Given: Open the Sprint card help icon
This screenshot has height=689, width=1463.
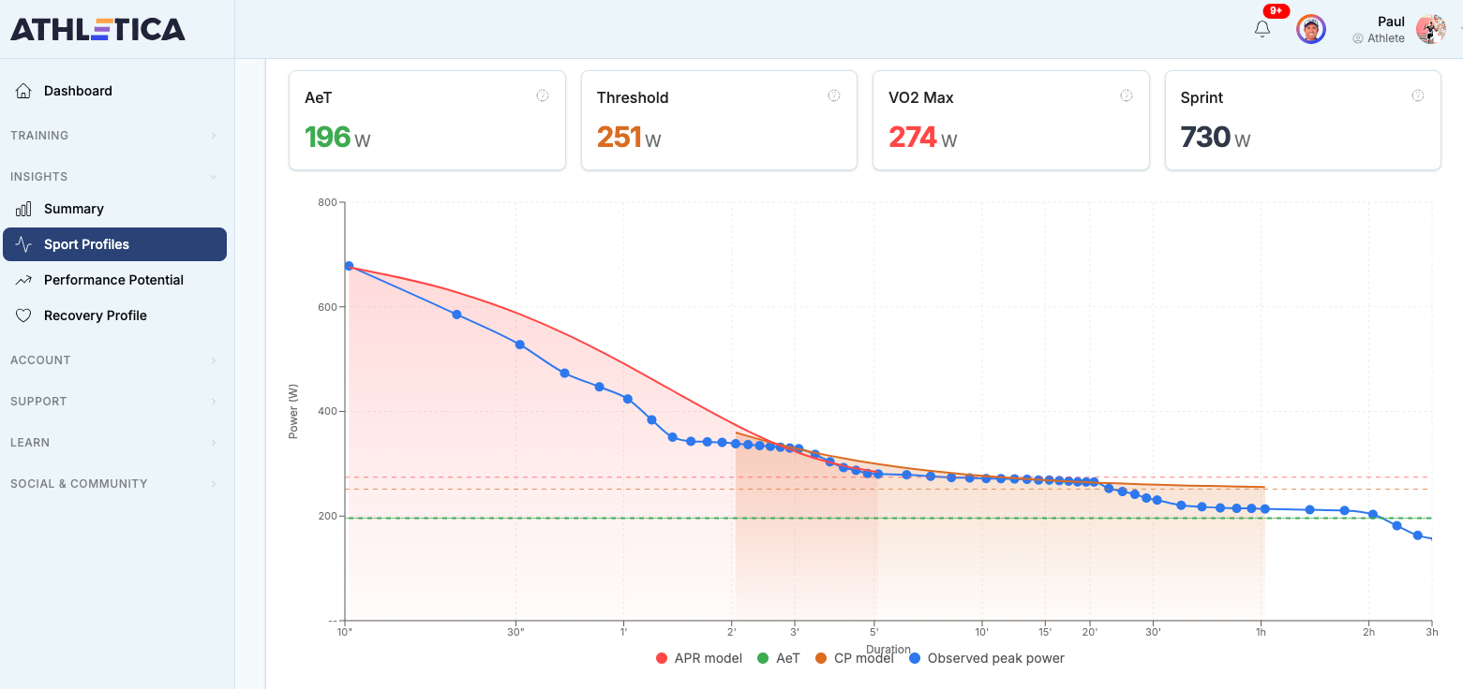Looking at the screenshot, I should coord(1418,95).
